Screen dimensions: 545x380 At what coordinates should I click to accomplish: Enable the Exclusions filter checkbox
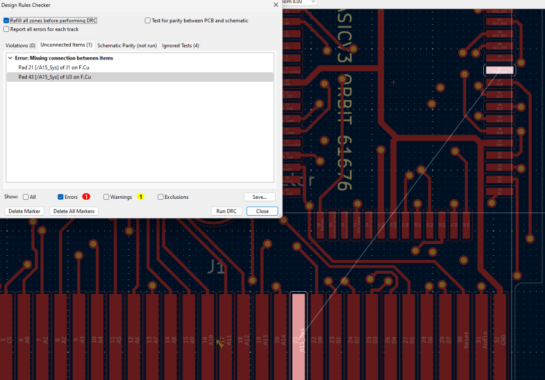point(161,197)
